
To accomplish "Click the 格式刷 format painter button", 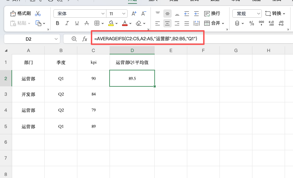I will 21,14.
